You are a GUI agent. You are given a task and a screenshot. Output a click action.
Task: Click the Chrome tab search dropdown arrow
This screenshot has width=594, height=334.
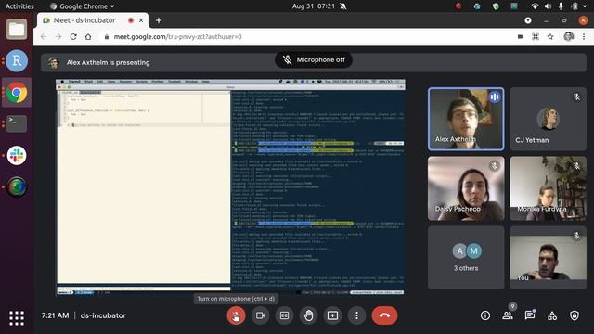click(528, 20)
